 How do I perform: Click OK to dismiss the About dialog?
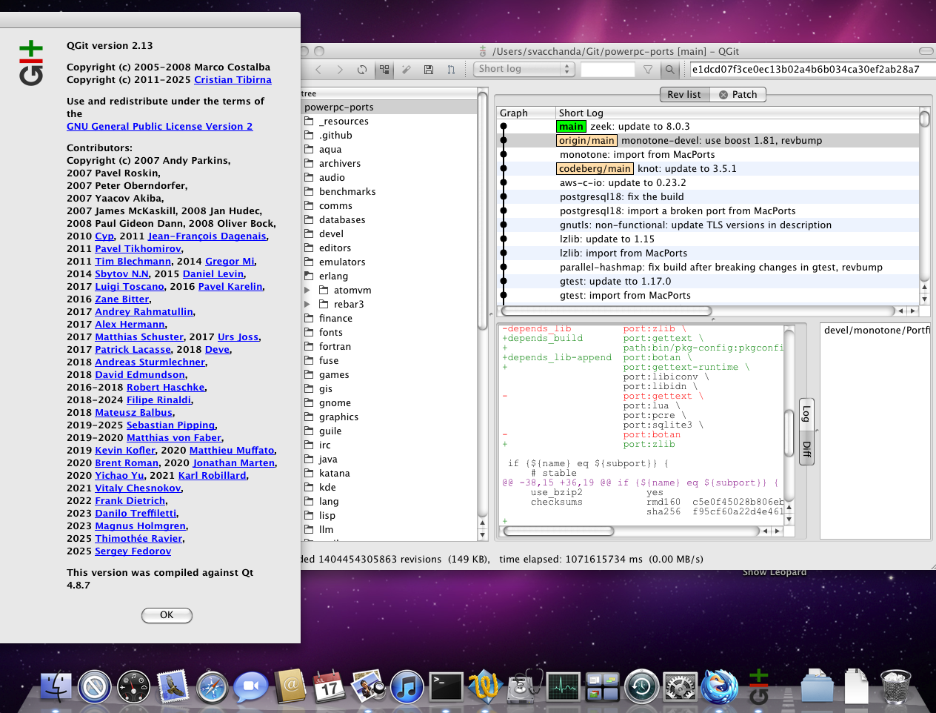pos(167,615)
